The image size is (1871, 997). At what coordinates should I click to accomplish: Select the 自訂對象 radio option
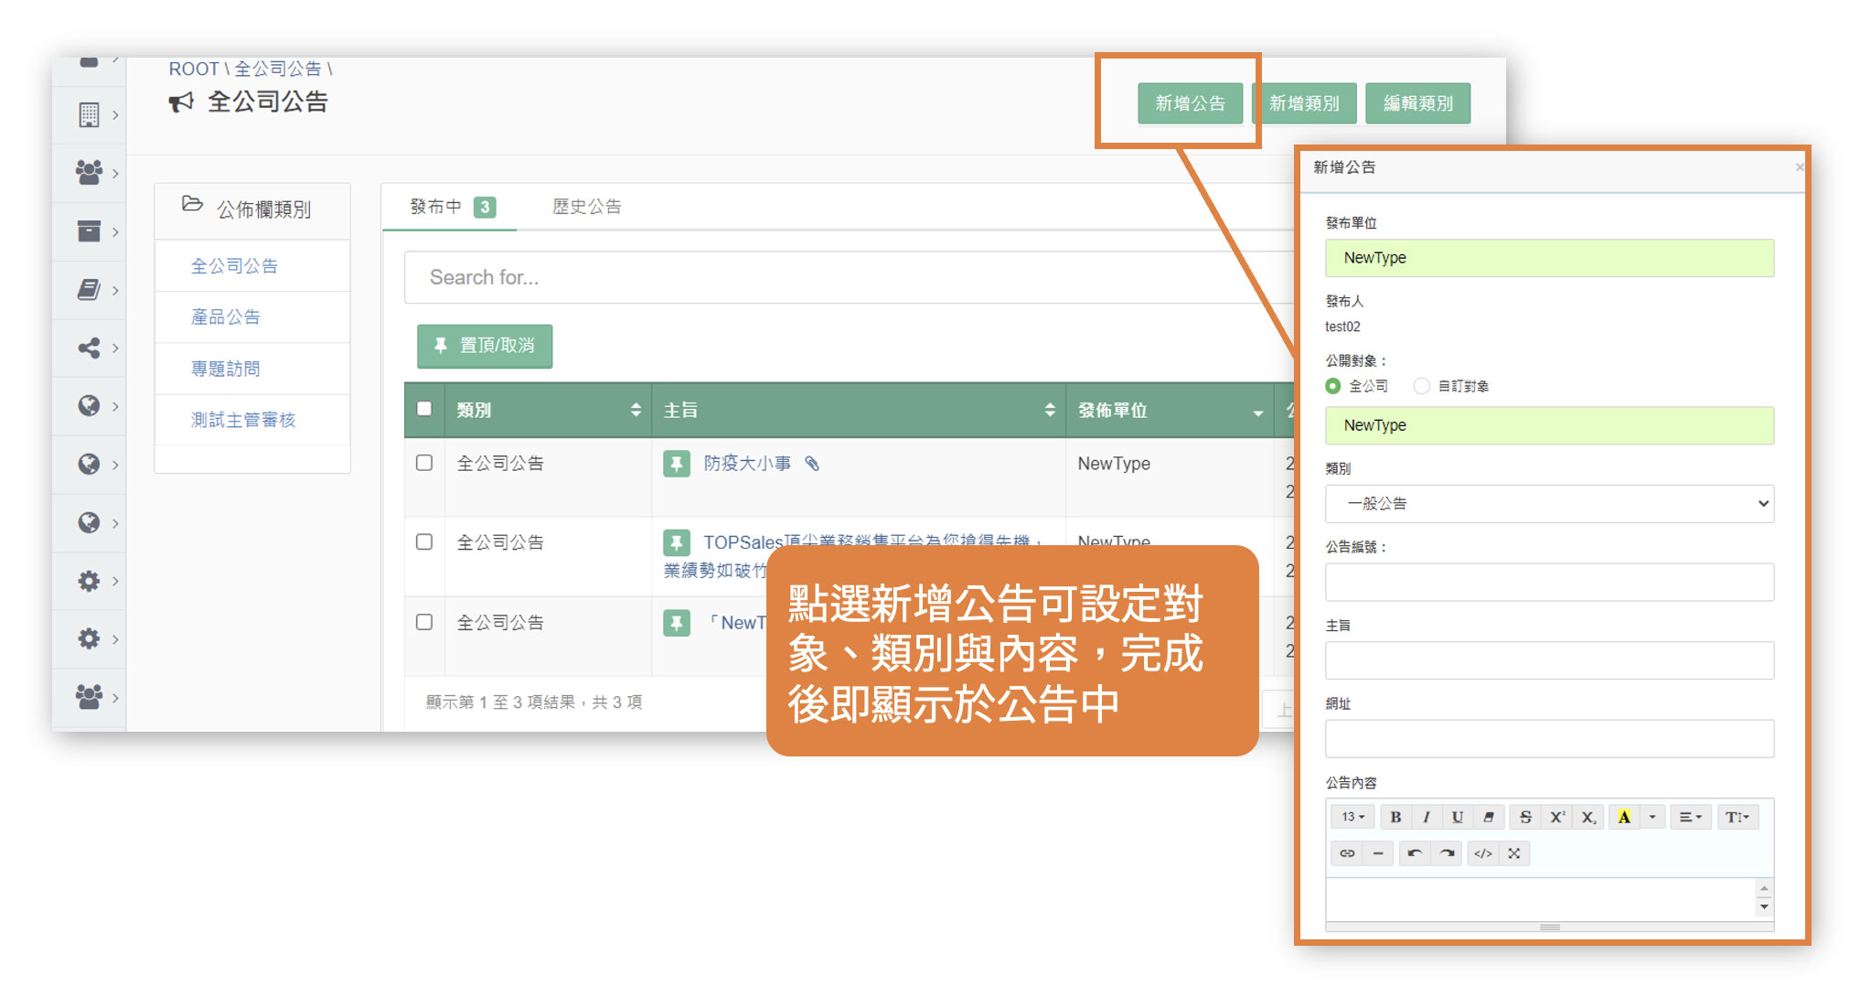point(1421,386)
